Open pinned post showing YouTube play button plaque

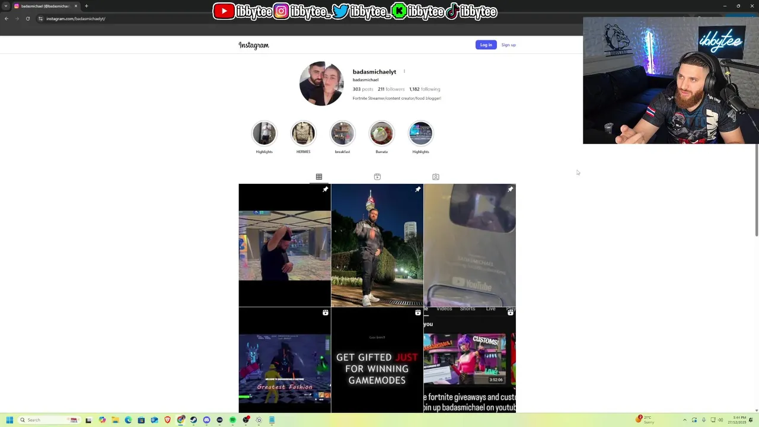tap(470, 245)
